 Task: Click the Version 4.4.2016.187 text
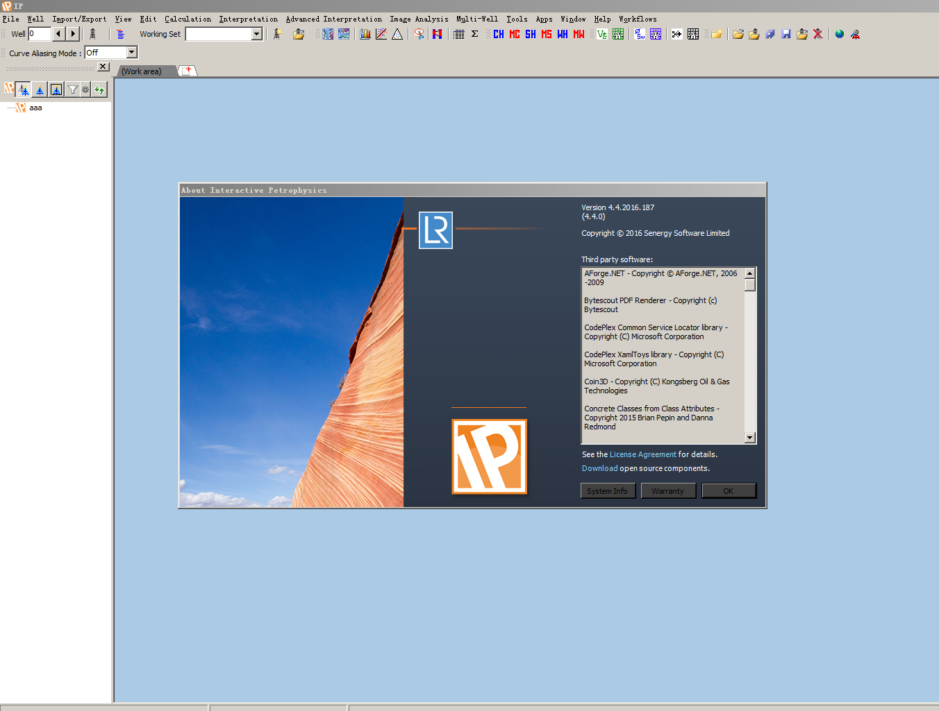(618, 207)
